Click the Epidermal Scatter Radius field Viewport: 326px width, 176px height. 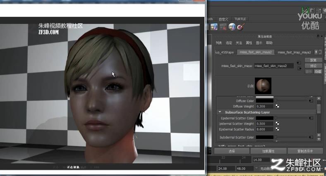(x=264, y=129)
